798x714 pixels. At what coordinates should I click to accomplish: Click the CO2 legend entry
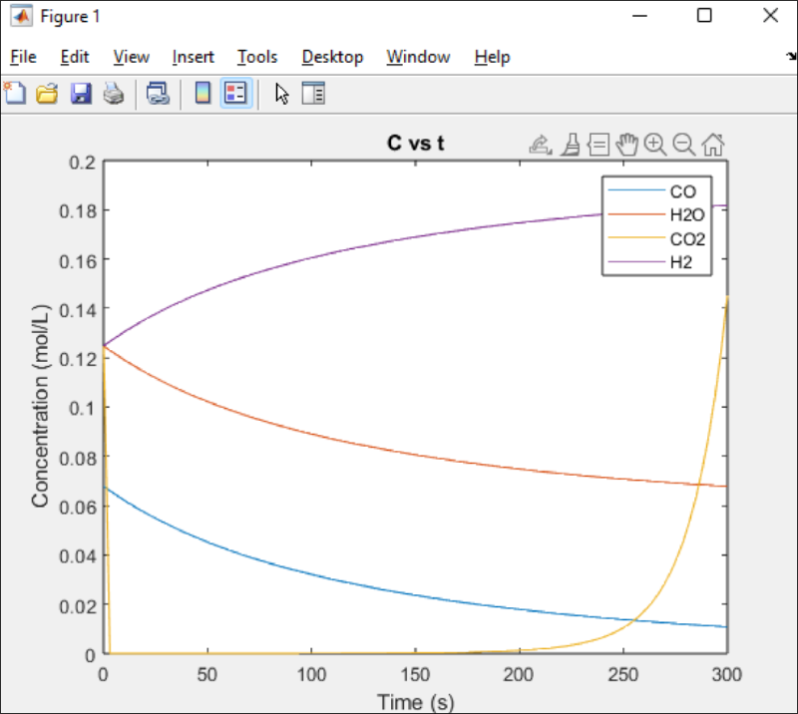click(x=656, y=238)
